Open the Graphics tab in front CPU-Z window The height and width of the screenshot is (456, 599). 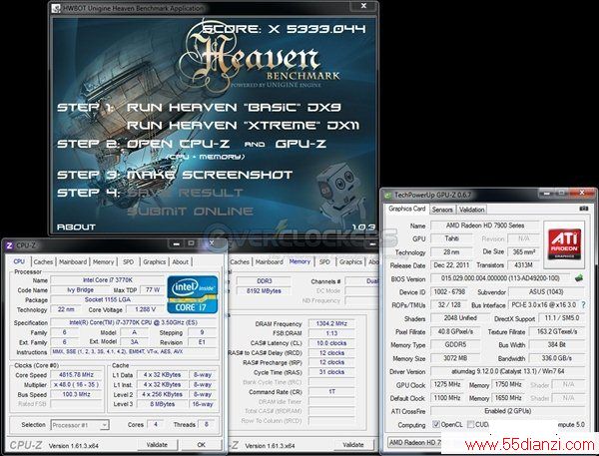pyautogui.click(x=155, y=262)
